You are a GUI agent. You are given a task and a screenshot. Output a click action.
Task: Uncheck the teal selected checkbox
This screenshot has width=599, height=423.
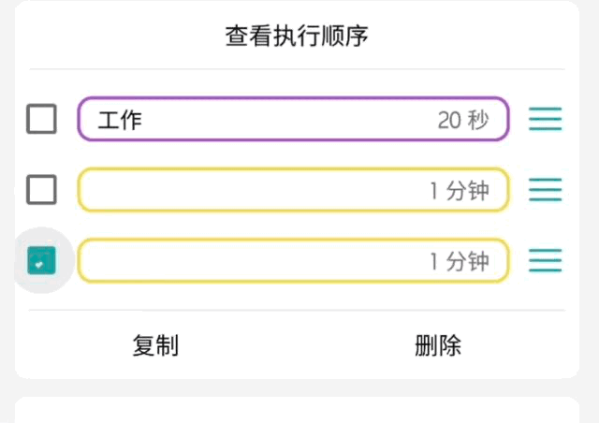[x=41, y=260]
